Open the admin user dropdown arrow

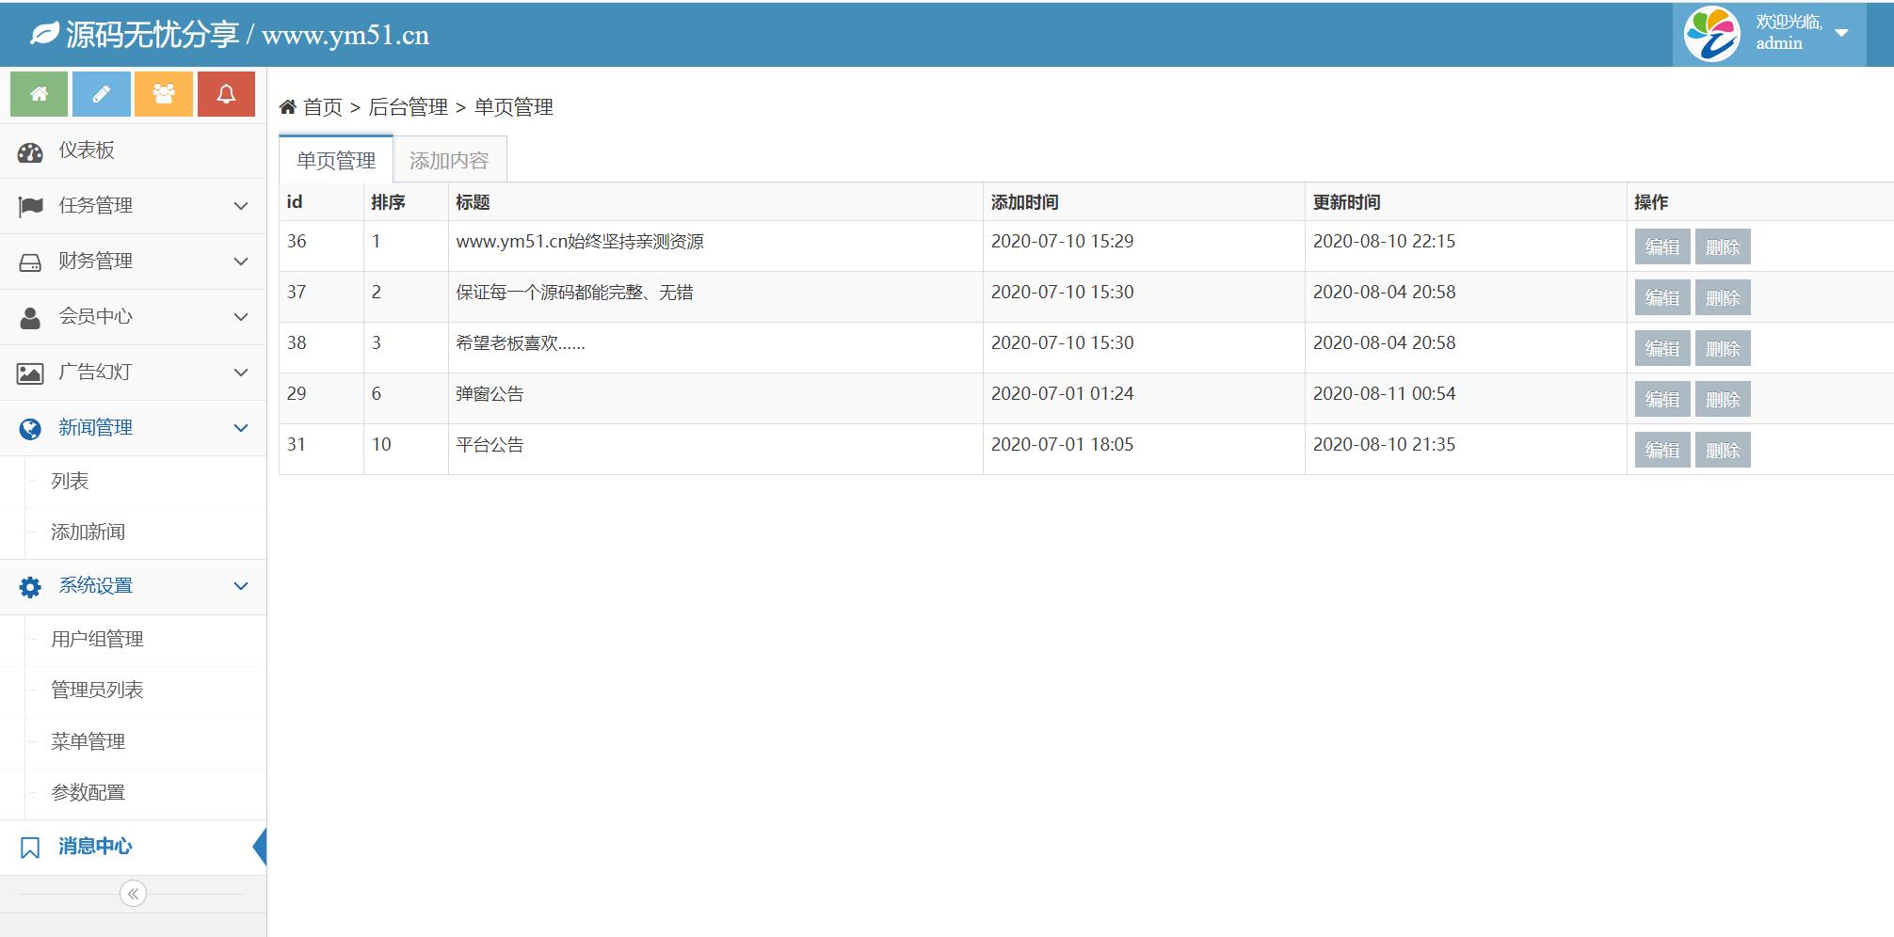(1842, 33)
